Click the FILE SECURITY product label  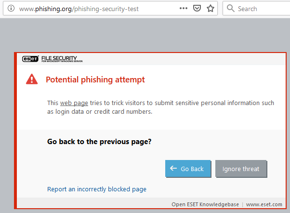point(65,58)
